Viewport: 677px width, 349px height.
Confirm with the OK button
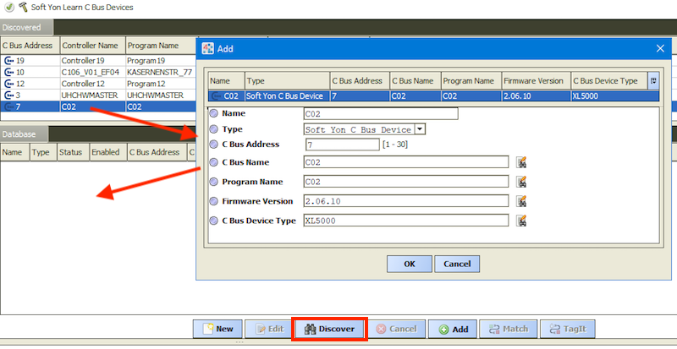click(410, 264)
